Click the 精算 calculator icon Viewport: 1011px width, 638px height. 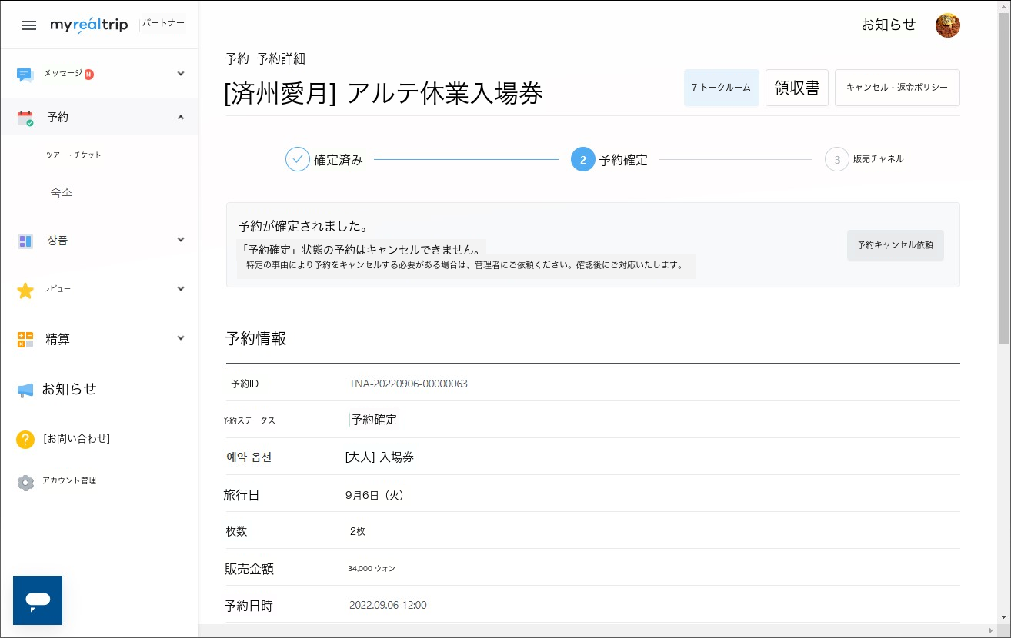pos(25,339)
